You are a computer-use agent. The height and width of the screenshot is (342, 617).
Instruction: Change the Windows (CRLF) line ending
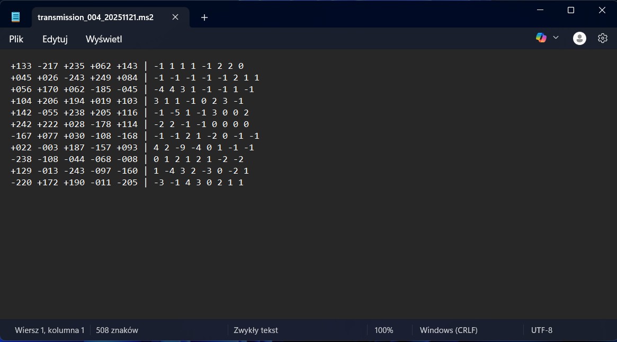(x=449, y=330)
